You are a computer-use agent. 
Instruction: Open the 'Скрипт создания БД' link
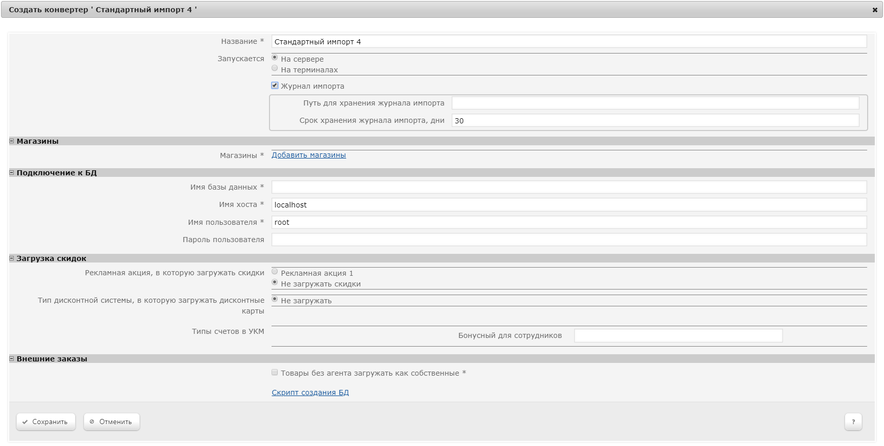(x=310, y=392)
